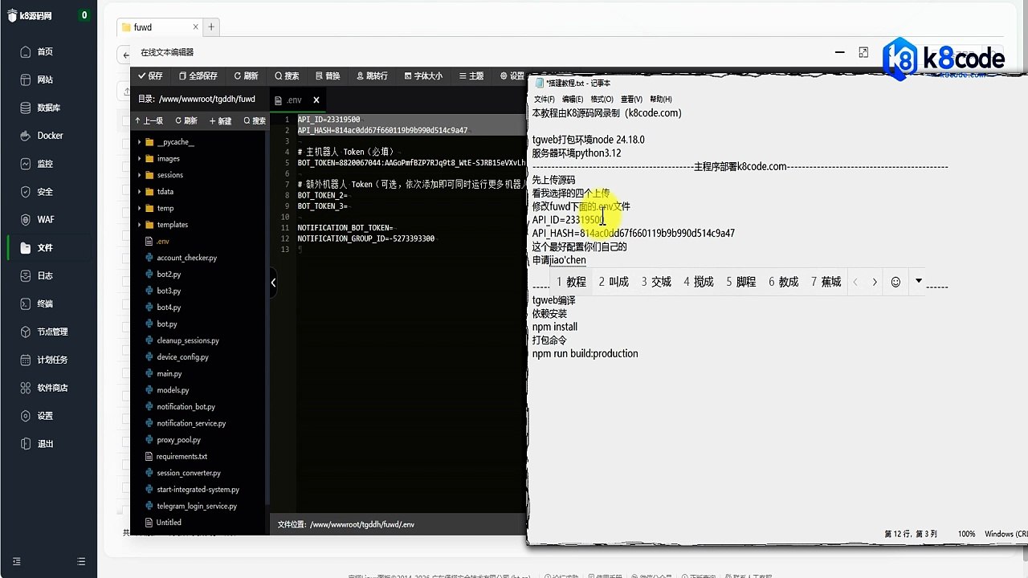Screen dimensions: 1028x578
Task: Open Notepad 编辑(E) menu
Action: [573, 99]
